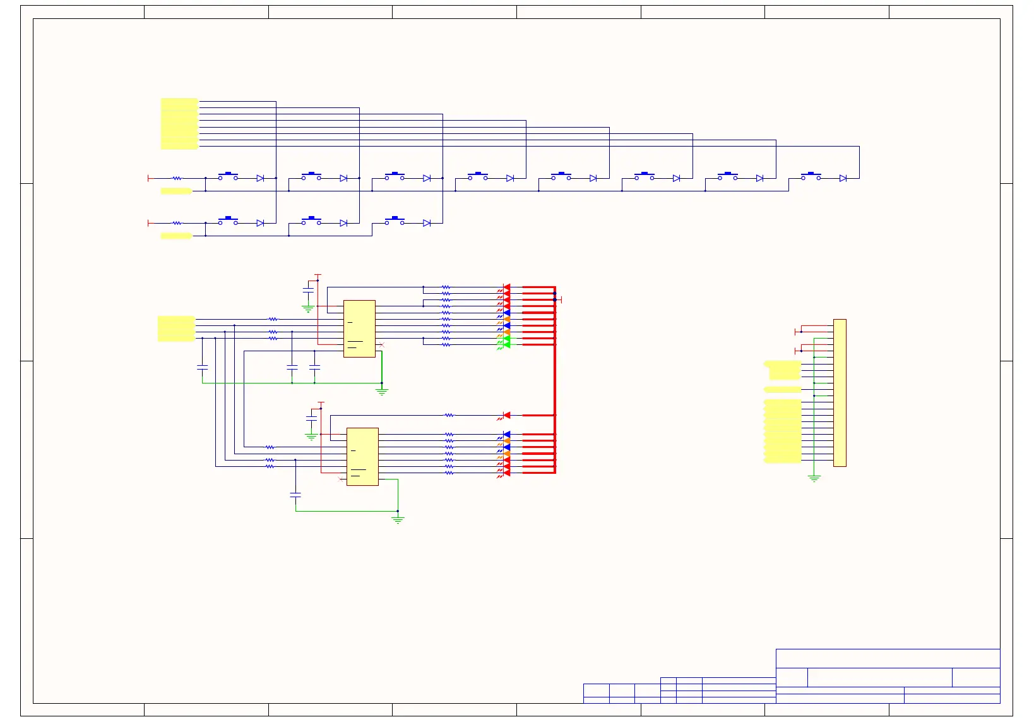Click the red no-connect cross on the lower IC
Image resolution: width=1034 pixels, height=724 pixels.
point(341,479)
